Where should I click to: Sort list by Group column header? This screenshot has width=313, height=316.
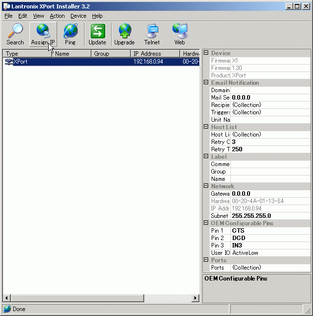tap(111, 54)
